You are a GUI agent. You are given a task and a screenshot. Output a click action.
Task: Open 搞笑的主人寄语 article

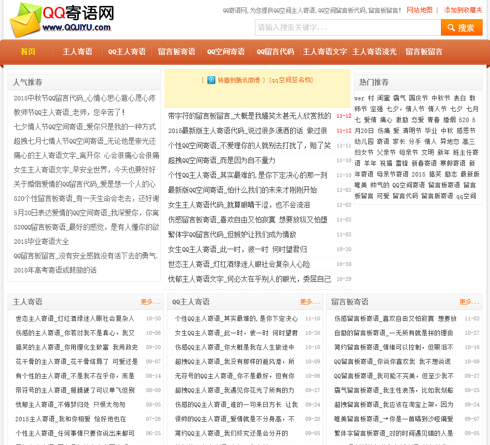(x=77, y=347)
